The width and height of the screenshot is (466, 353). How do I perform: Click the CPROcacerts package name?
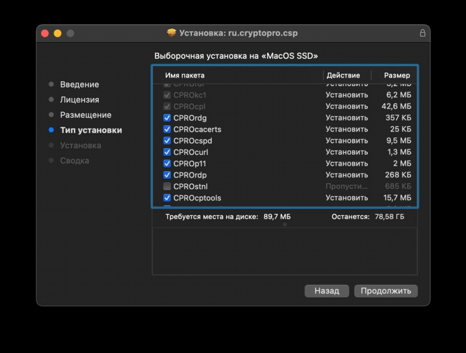click(197, 129)
